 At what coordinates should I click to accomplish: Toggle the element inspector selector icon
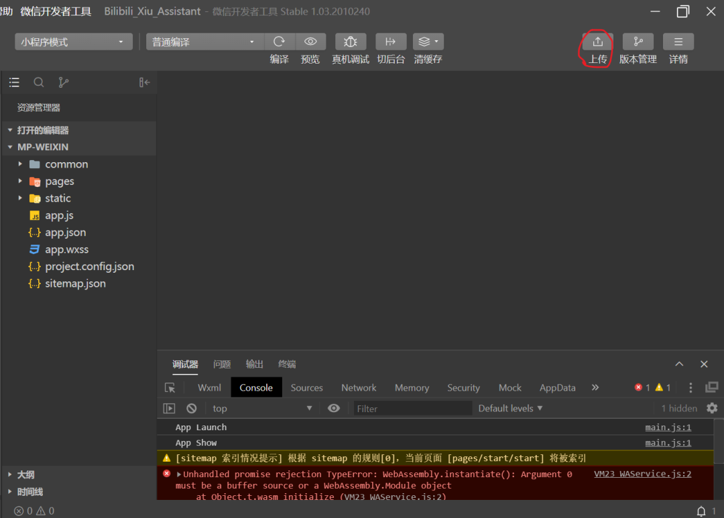pos(170,388)
